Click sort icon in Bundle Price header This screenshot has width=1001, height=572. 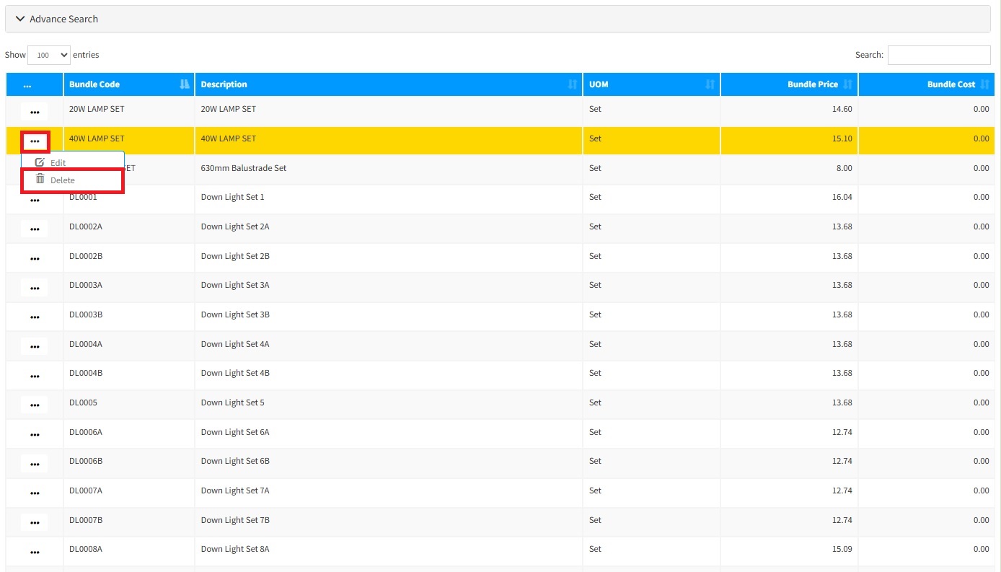click(847, 84)
